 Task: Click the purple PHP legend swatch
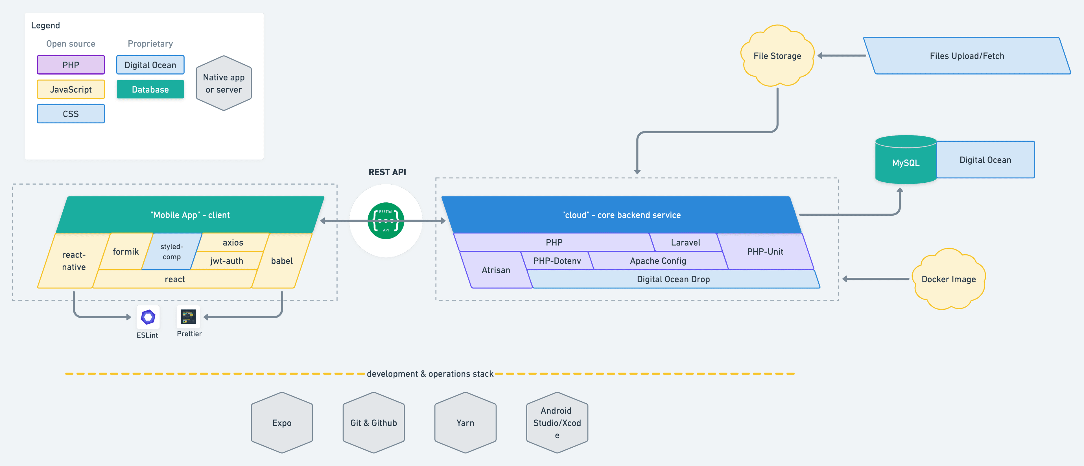tap(71, 65)
